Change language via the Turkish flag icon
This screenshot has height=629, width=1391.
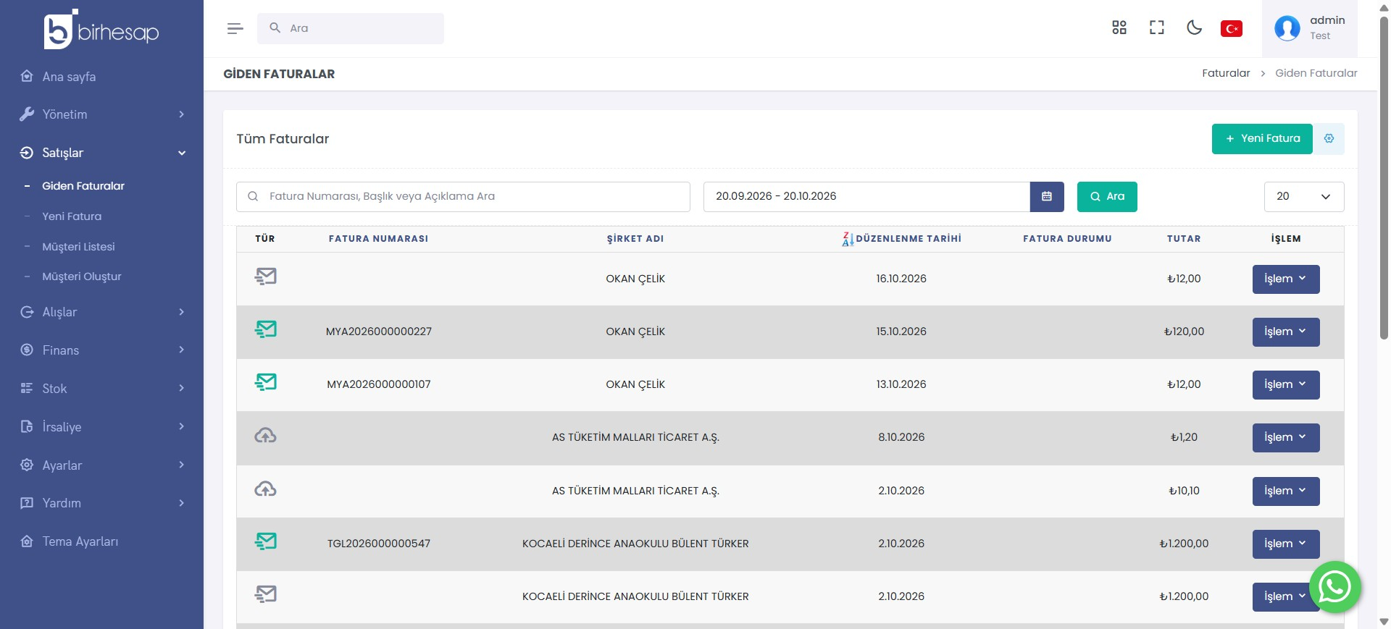point(1232,28)
